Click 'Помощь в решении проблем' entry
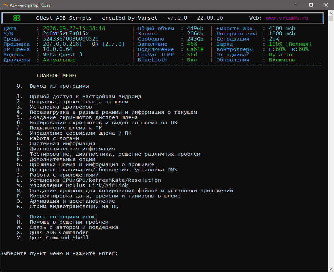334x272 pixels. pos(63,222)
